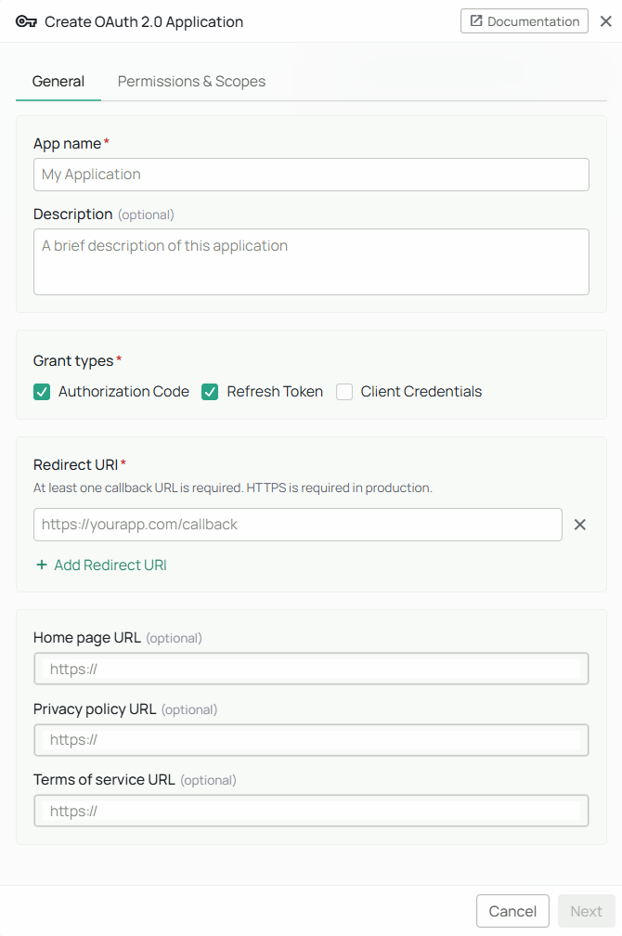The height and width of the screenshot is (936, 622).
Task: Click the 'Grant types' heading text
Action: [73, 360]
